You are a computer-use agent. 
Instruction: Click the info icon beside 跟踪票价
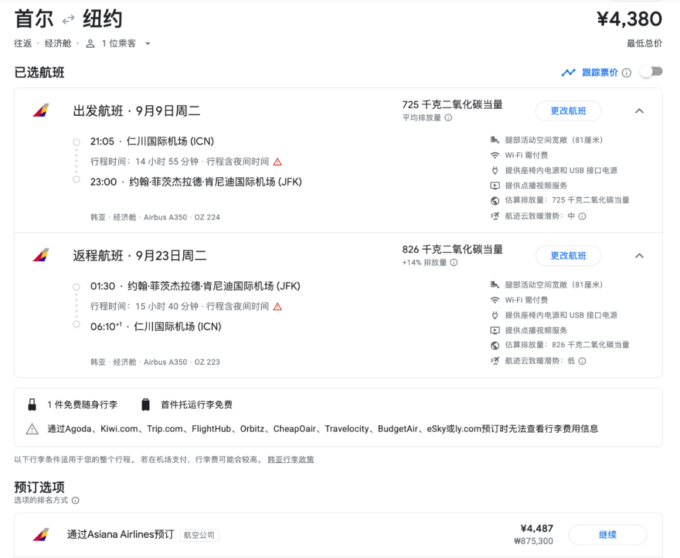pos(626,73)
